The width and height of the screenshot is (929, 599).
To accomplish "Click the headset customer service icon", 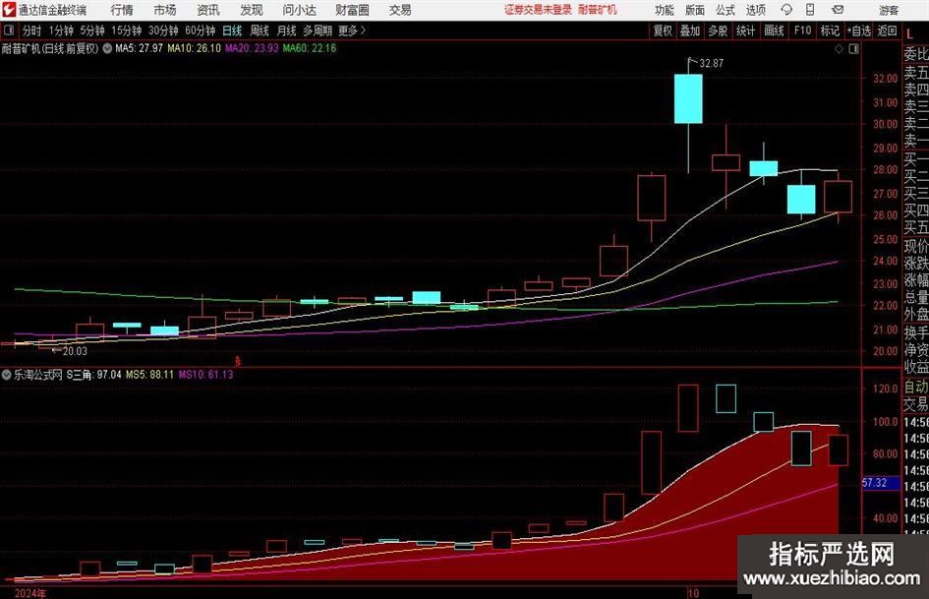I will (x=786, y=10).
